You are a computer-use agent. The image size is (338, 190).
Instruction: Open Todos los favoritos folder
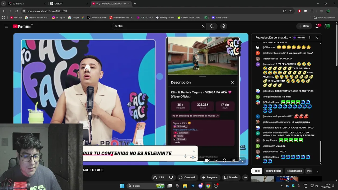(x=325, y=18)
